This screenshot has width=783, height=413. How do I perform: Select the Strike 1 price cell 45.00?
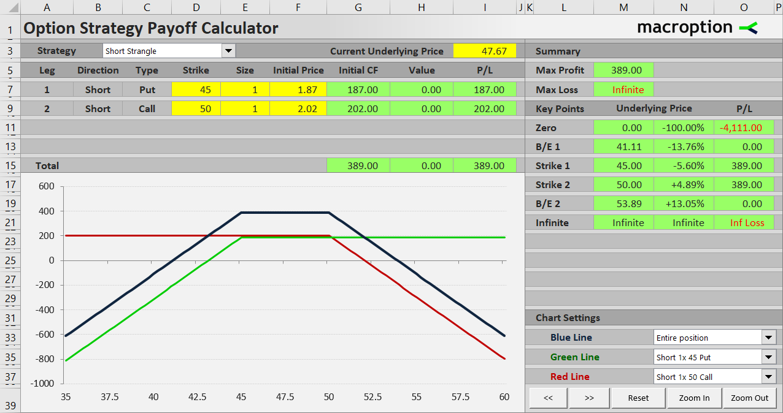623,165
